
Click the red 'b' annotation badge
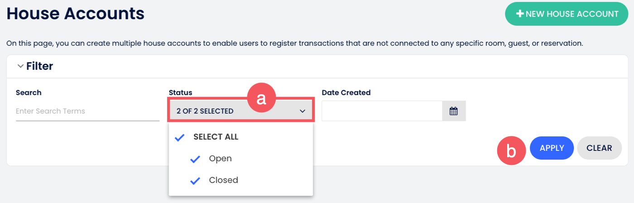coord(511,151)
